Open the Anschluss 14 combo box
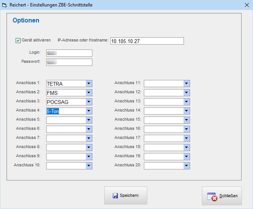The width and height of the screenshot is (253, 209). [186, 111]
